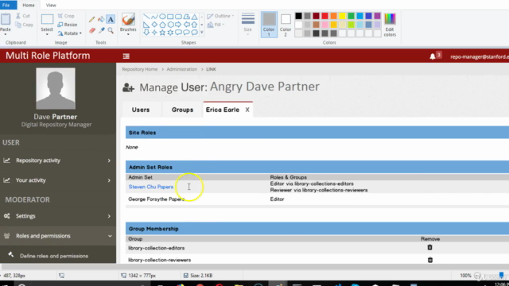Open the Rotate dropdown

pos(70,33)
